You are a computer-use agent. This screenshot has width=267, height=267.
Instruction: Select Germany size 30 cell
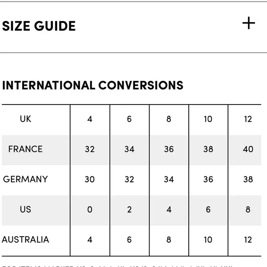click(x=90, y=180)
